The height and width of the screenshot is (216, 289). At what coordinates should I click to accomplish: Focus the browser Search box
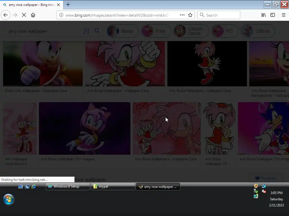[x=219, y=15]
